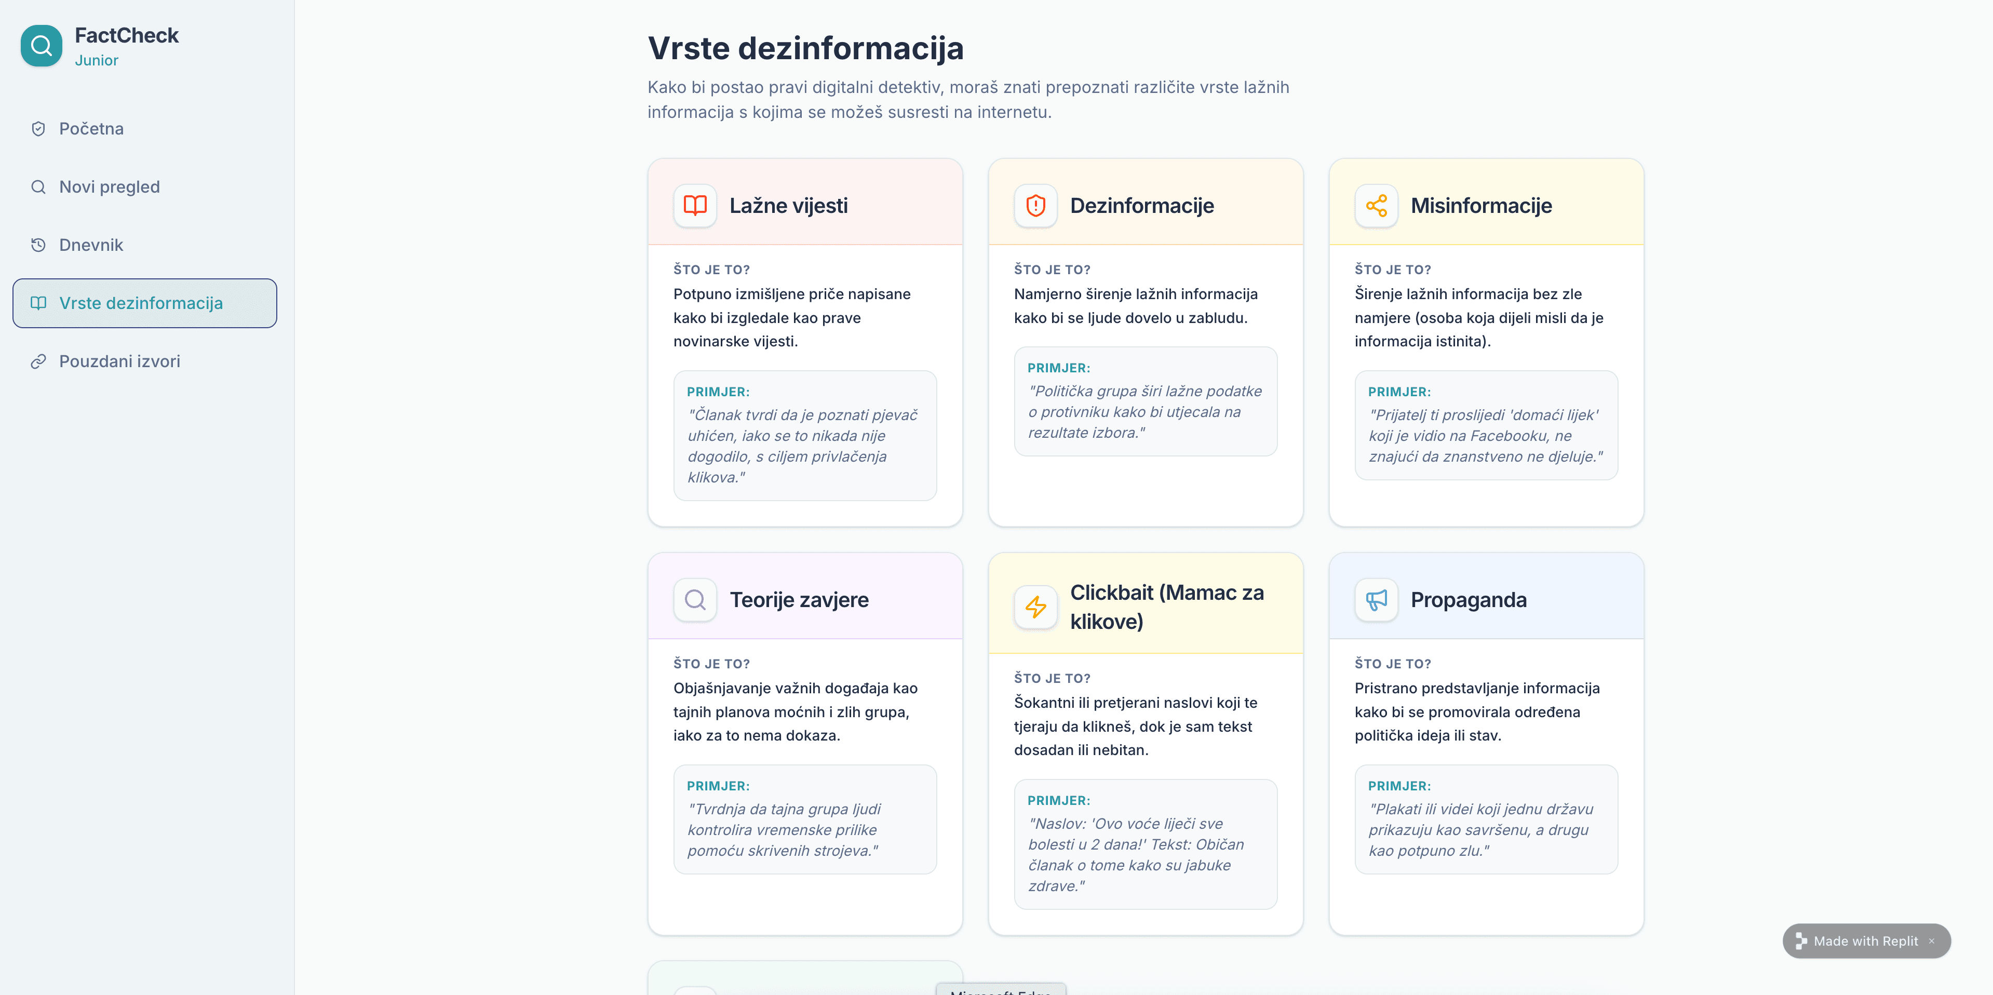Click the example quote about poznati pjevač
Screen dimensions: 1993x995
point(803,447)
